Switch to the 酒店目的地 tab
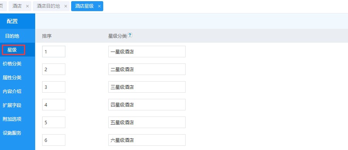 [x=48, y=6]
